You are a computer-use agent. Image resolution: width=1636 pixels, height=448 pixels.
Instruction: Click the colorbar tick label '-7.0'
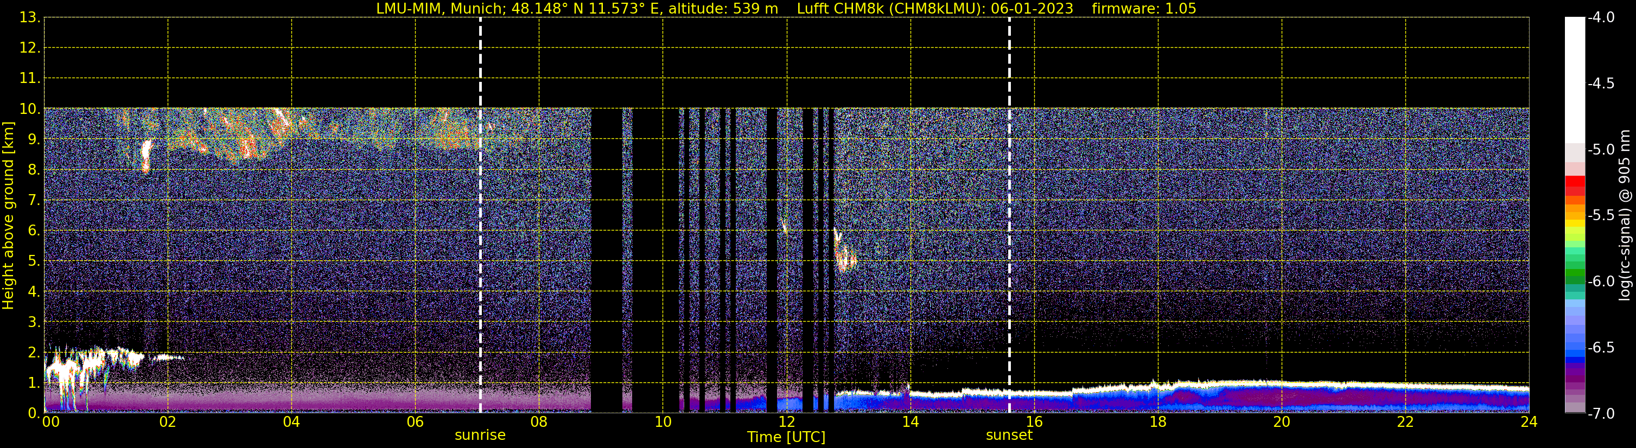[1600, 414]
